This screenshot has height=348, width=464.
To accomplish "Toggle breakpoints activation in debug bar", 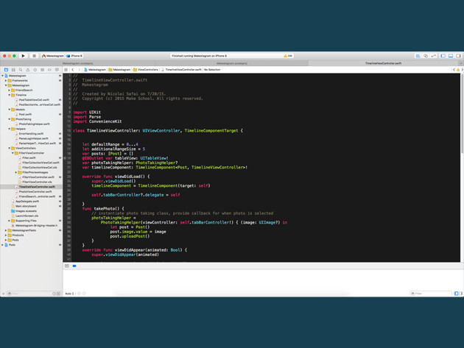I will point(74,266).
